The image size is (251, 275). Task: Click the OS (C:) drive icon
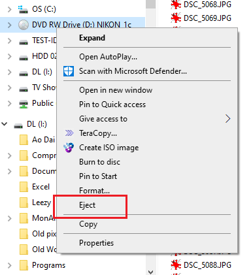[24, 9]
